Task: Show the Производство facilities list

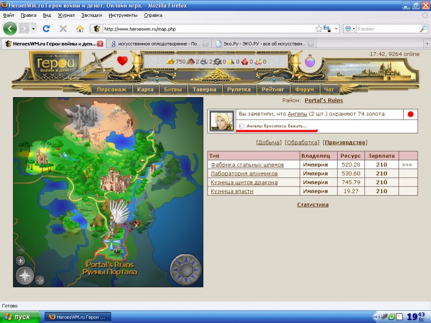Action: (x=345, y=142)
